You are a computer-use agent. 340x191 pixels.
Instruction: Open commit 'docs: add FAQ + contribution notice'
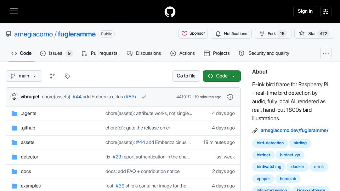tap(142, 172)
